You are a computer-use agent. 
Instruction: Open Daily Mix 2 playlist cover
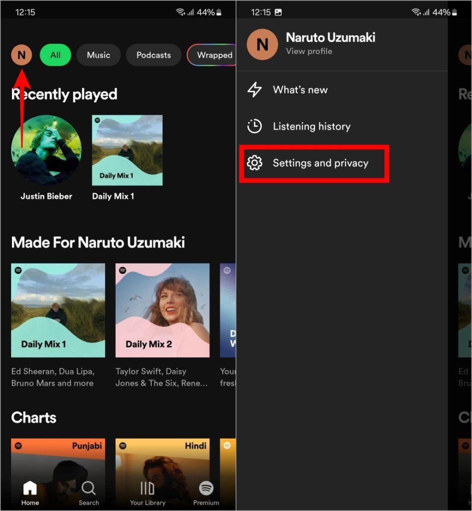tap(163, 310)
